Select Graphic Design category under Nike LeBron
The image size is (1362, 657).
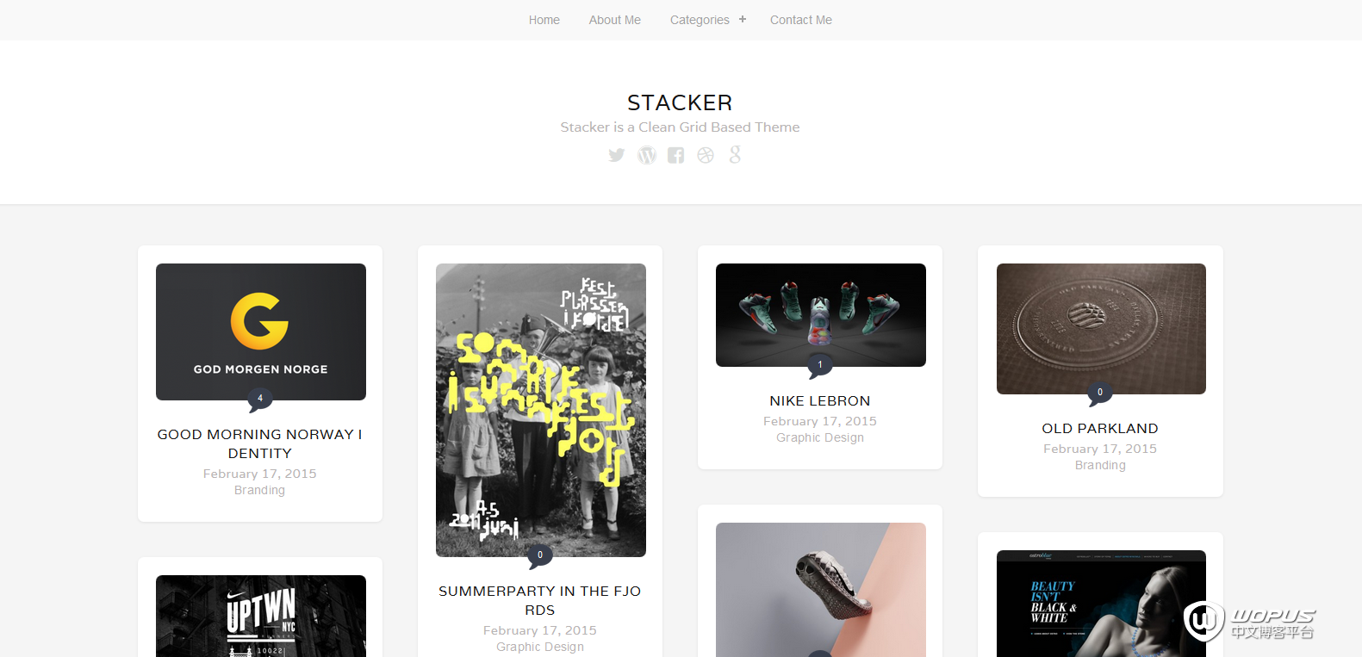coord(820,437)
